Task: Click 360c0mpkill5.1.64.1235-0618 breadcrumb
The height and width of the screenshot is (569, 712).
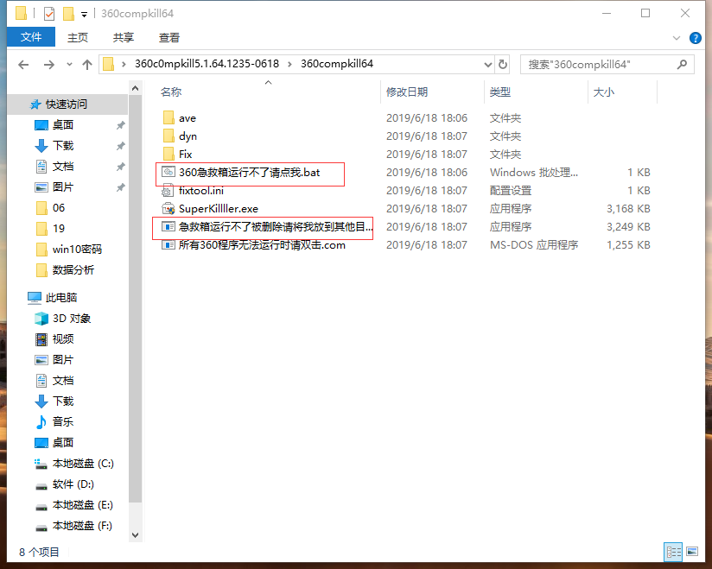Action: click(x=207, y=64)
